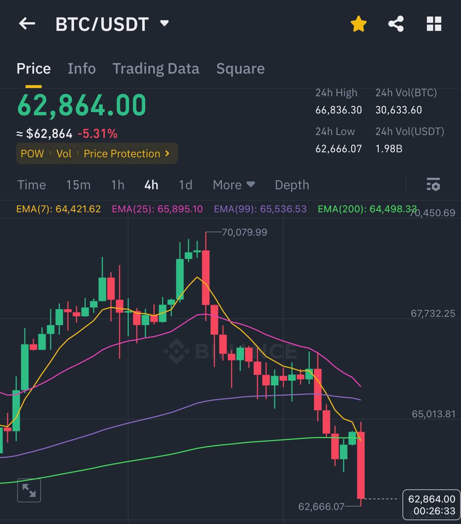This screenshot has width=461, height=524.
Task: Tap the share icon
Action: pyautogui.click(x=396, y=24)
